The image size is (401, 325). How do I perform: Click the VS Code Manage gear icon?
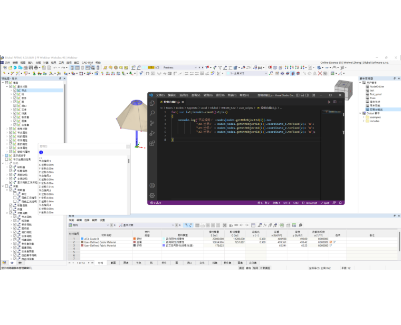pos(152,195)
